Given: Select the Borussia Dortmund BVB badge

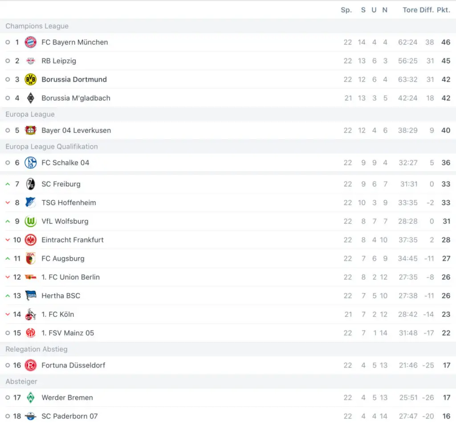Looking at the screenshot, I should click(x=31, y=79).
